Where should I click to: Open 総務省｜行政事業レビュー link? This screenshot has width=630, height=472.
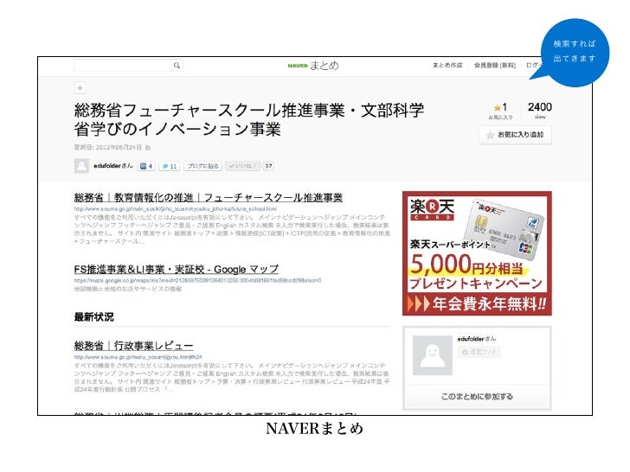pos(134,345)
